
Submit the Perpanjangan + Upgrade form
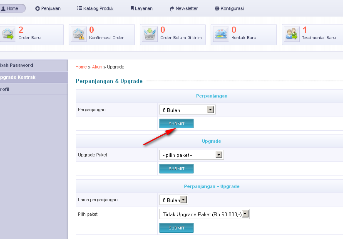coord(176,228)
